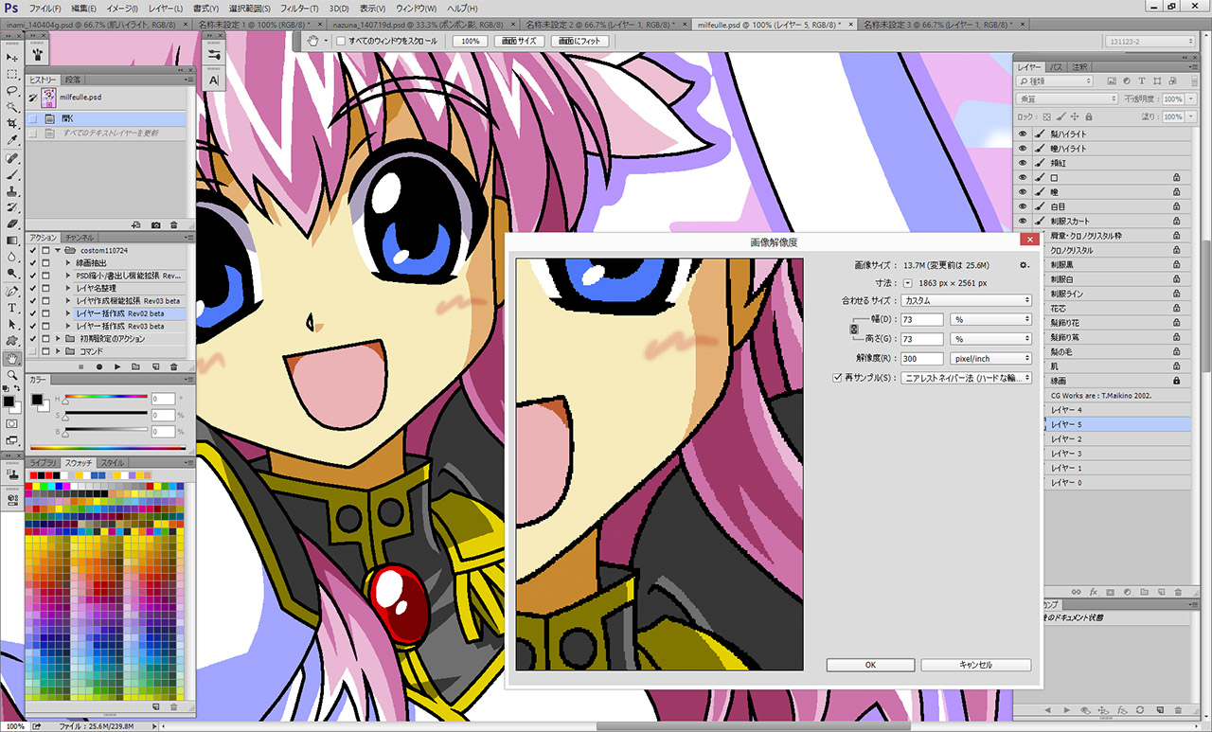This screenshot has width=1212, height=732.
Task: Click the lock transparent pixels icon in Layers
Action: pyautogui.click(x=1046, y=116)
